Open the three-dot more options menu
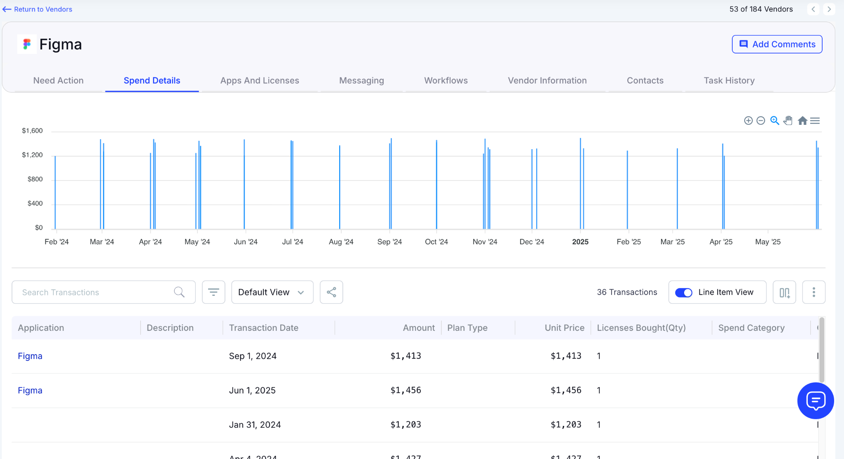Viewport: 844px width, 459px height. point(814,292)
